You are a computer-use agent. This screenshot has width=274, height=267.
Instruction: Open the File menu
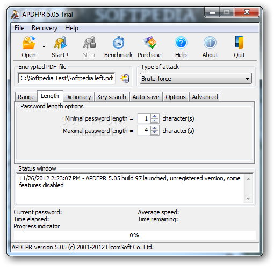point(19,28)
